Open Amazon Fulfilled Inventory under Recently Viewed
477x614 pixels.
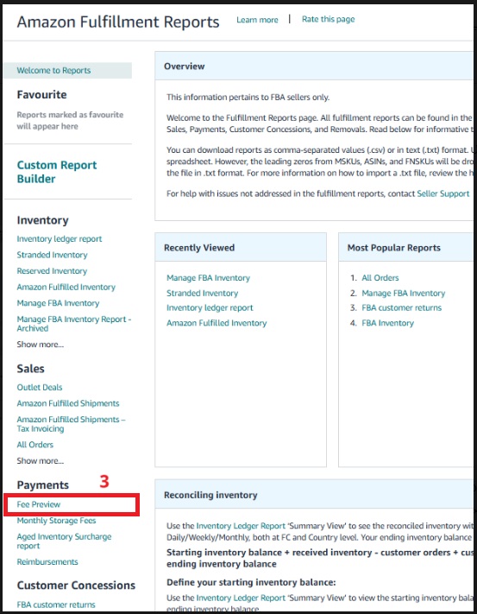coord(217,323)
